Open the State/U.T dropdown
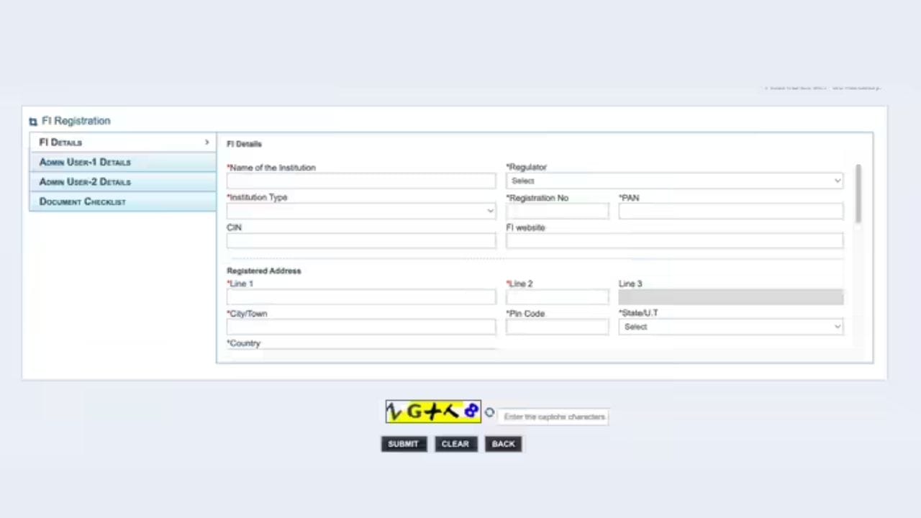Screen dimensions: 921x518 (730, 327)
